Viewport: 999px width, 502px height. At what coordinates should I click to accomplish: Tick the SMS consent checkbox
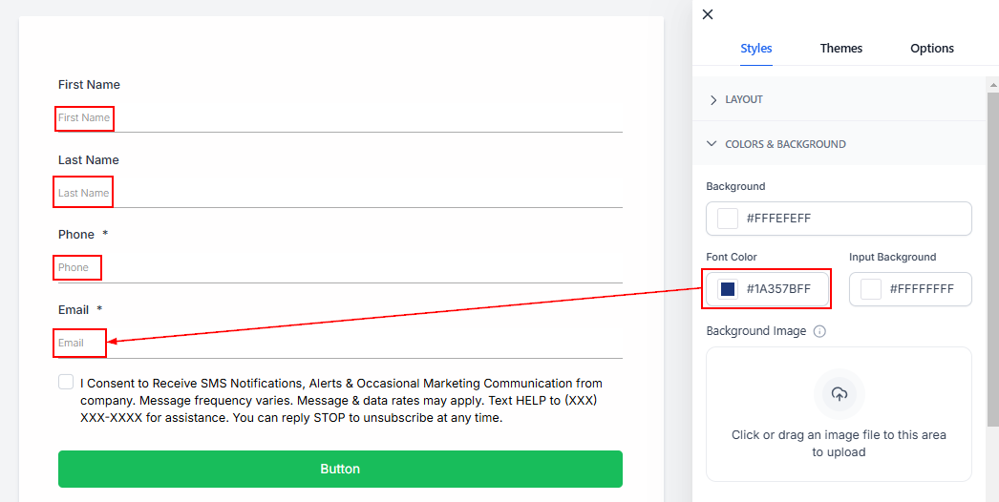[66, 383]
